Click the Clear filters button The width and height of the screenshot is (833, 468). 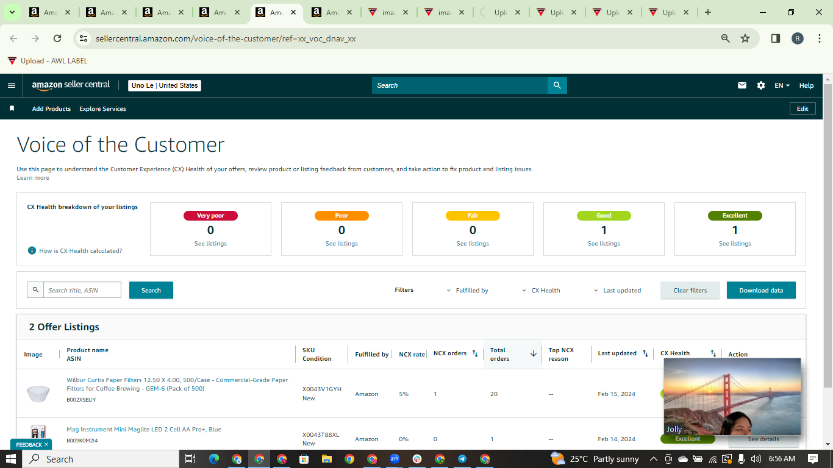tap(690, 290)
